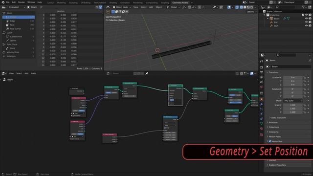Open the rotation Mode XYZ Euler dropdown
The image size is (313, 176).
293,101
